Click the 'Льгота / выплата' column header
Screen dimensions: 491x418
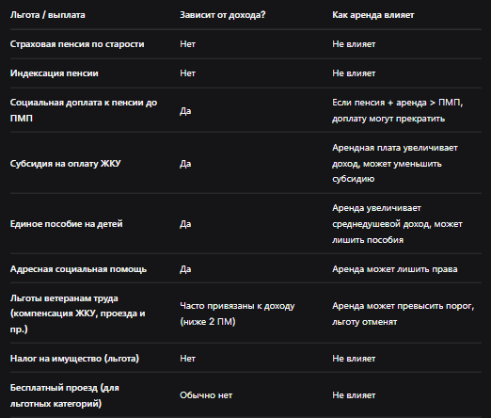[x=48, y=15]
